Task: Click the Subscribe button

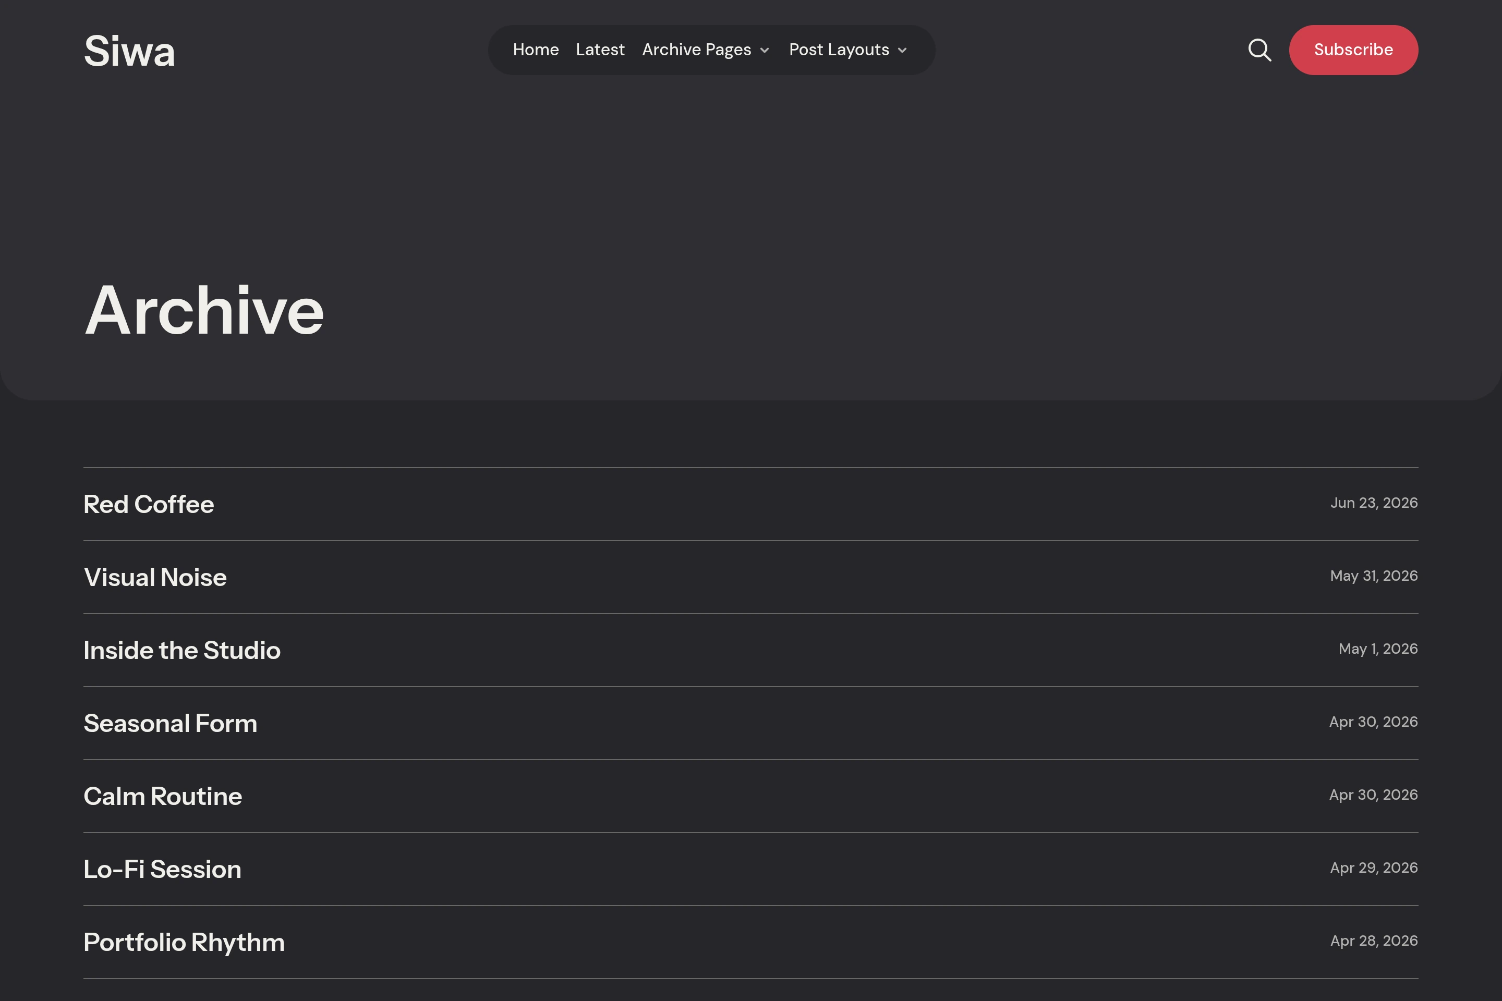Action: click(x=1353, y=50)
